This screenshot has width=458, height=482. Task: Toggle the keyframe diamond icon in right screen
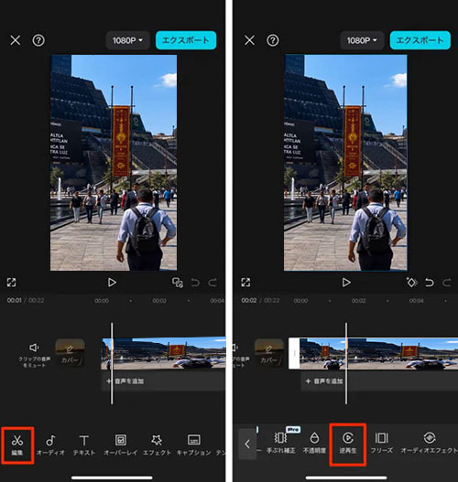coord(411,283)
